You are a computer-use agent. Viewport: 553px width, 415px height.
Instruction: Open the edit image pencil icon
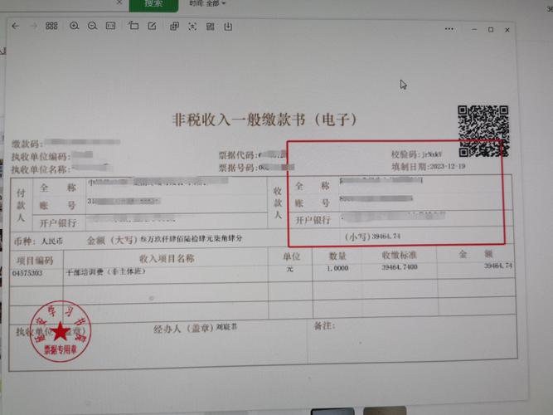pos(152,26)
